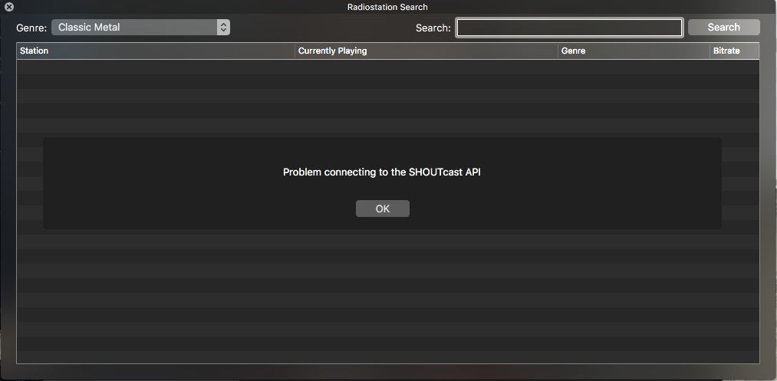
Task: Click the Search: label beside the field
Action: tap(433, 28)
